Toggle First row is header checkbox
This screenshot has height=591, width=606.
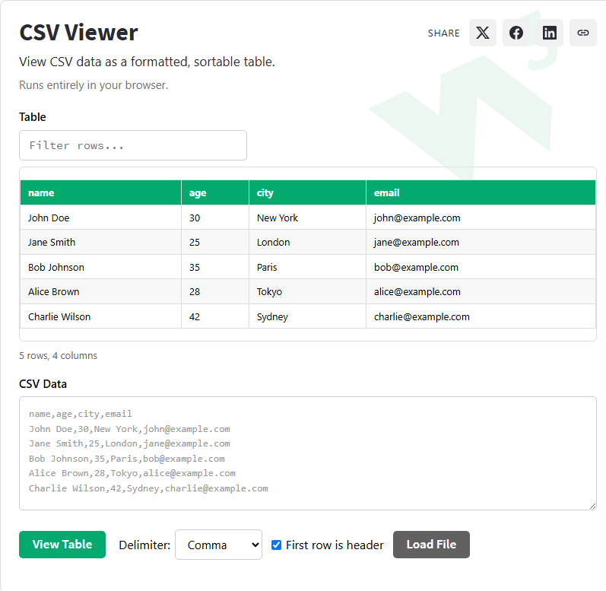pyautogui.click(x=276, y=545)
